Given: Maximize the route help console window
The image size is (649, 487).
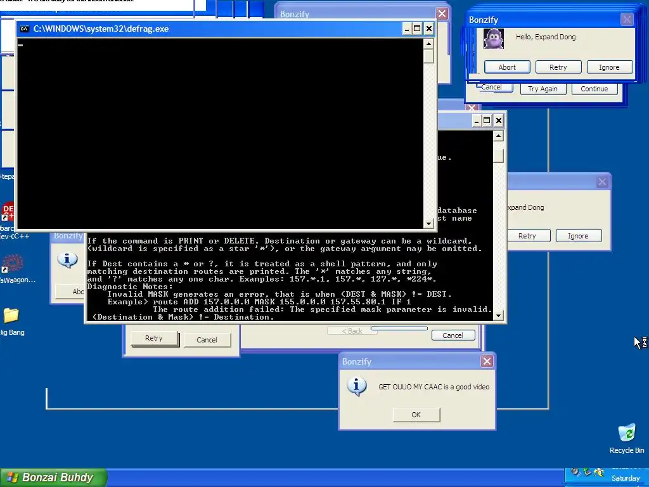Looking at the screenshot, I should tap(487, 120).
